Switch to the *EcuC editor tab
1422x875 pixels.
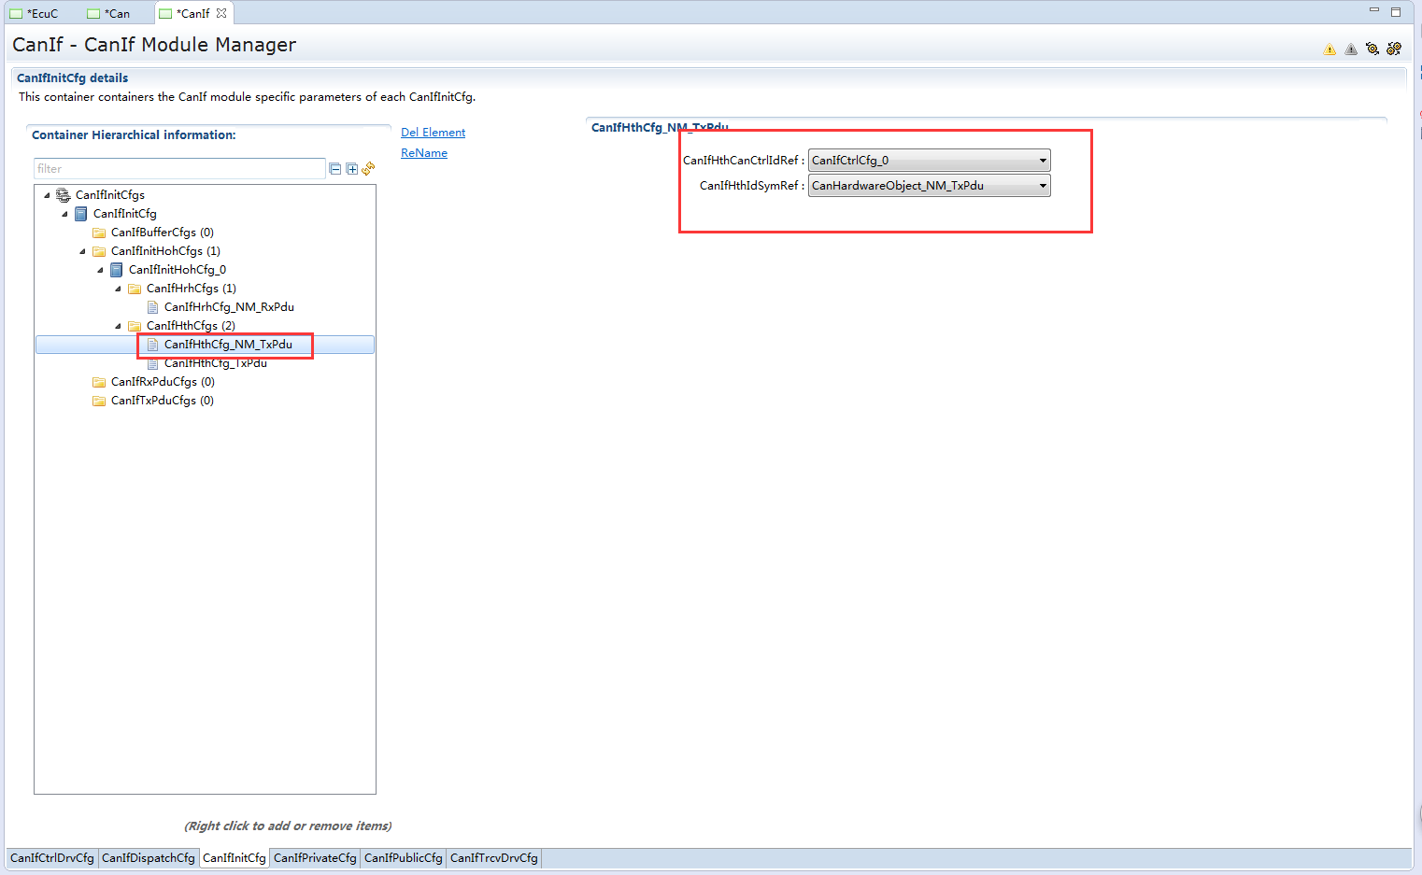(42, 14)
